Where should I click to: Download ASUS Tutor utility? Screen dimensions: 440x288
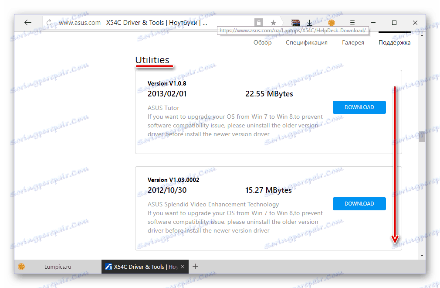[359, 107]
